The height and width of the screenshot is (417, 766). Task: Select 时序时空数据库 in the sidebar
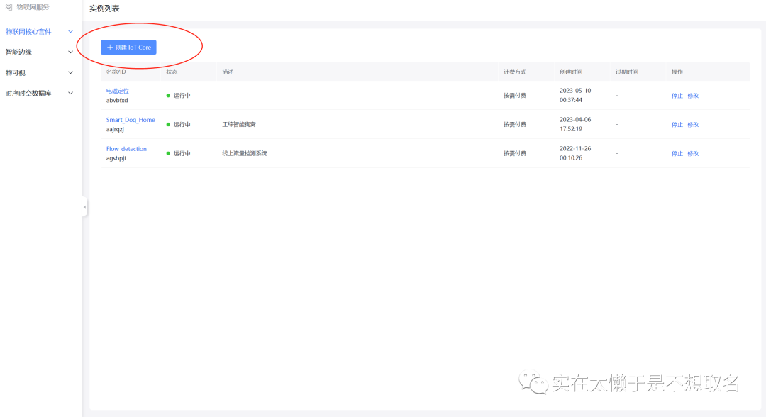[28, 93]
